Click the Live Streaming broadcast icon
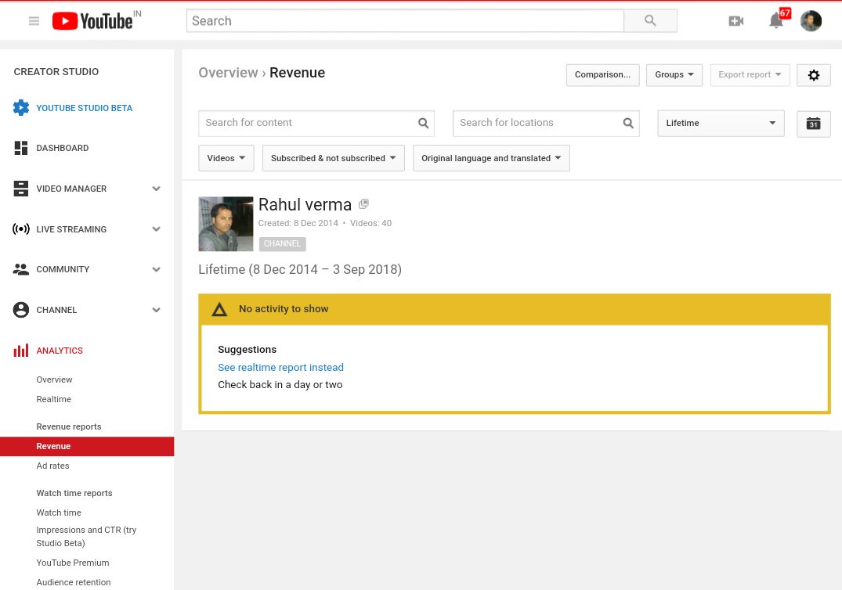The image size is (842, 590). pyautogui.click(x=21, y=229)
